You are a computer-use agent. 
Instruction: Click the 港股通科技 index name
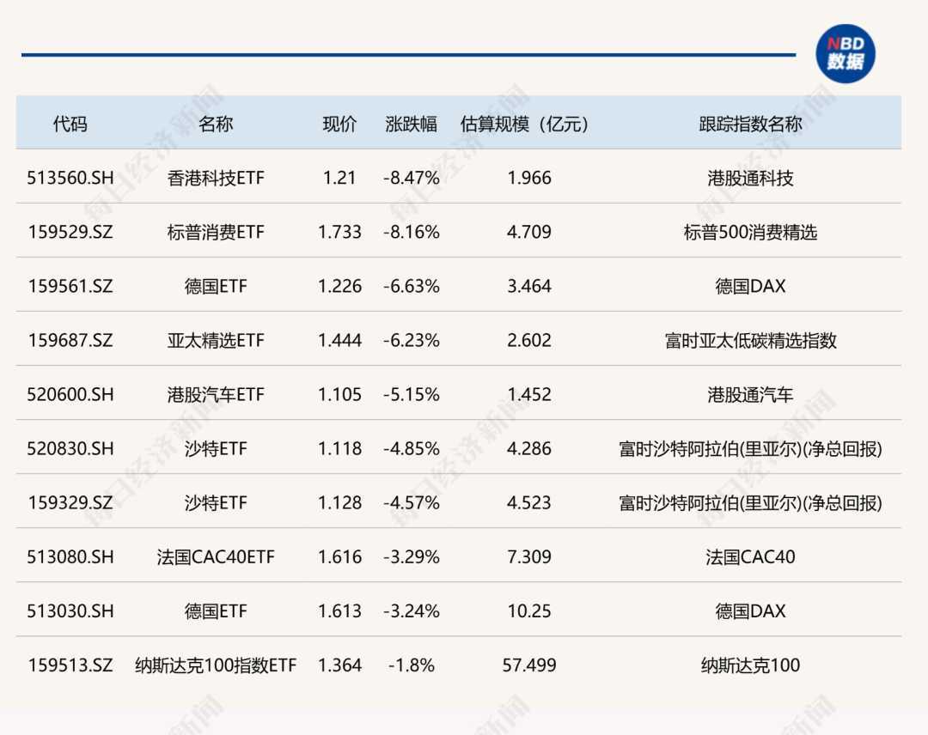[x=750, y=178]
